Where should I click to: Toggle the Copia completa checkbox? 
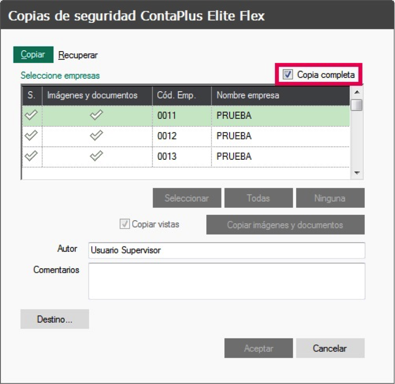[288, 74]
